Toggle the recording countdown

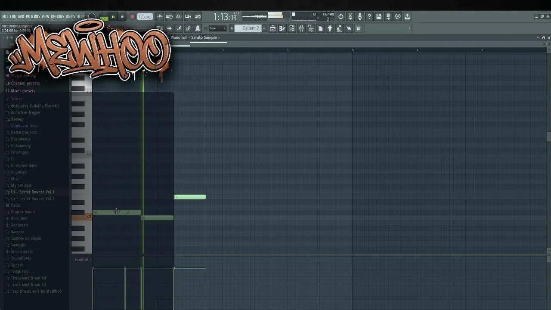pyautogui.click(x=179, y=17)
